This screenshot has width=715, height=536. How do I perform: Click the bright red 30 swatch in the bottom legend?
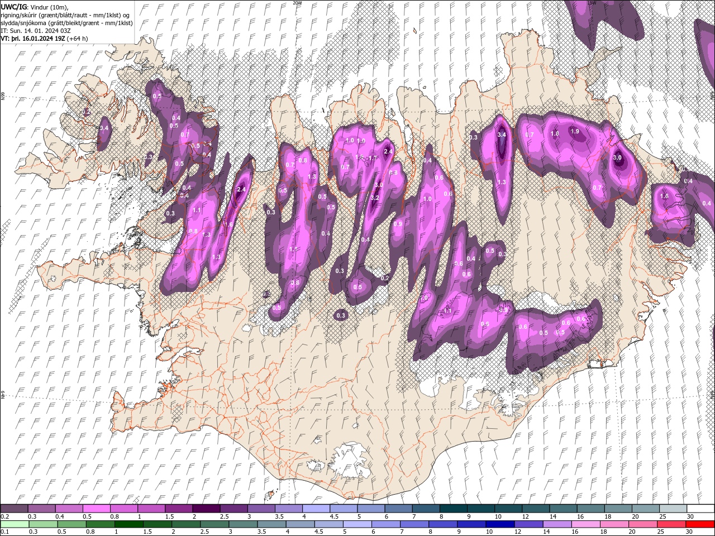click(700, 524)
